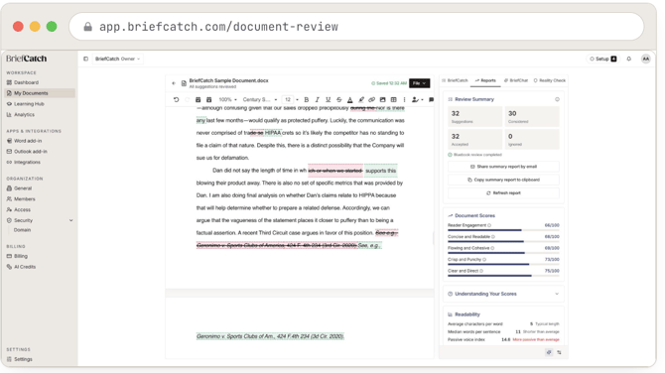Open Word add-in page
The height and width of the screenshot is (373, 665).
point(41,141)
